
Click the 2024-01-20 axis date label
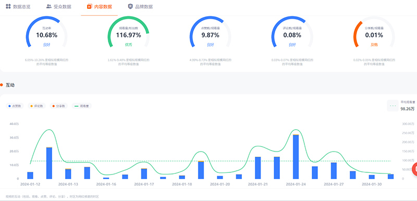tap(220, 184)
